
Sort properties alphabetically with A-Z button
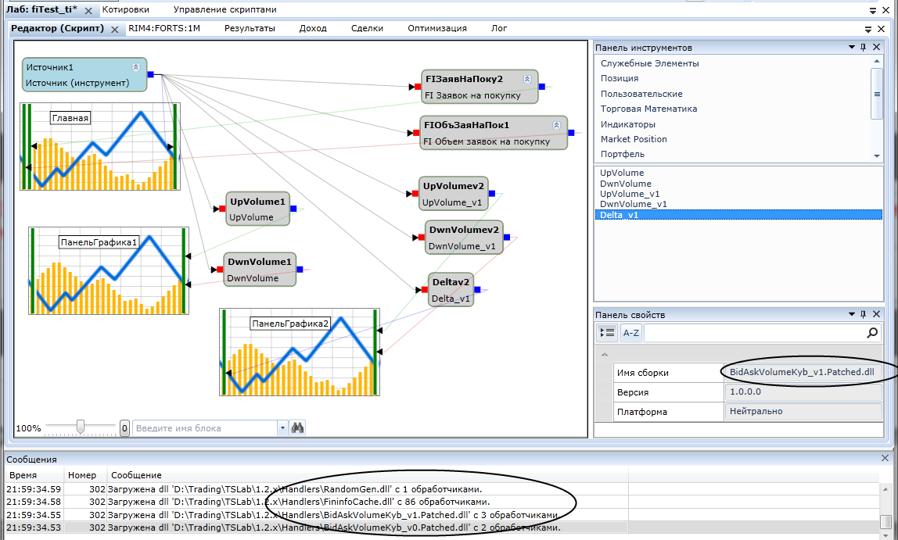click(630, 333)
